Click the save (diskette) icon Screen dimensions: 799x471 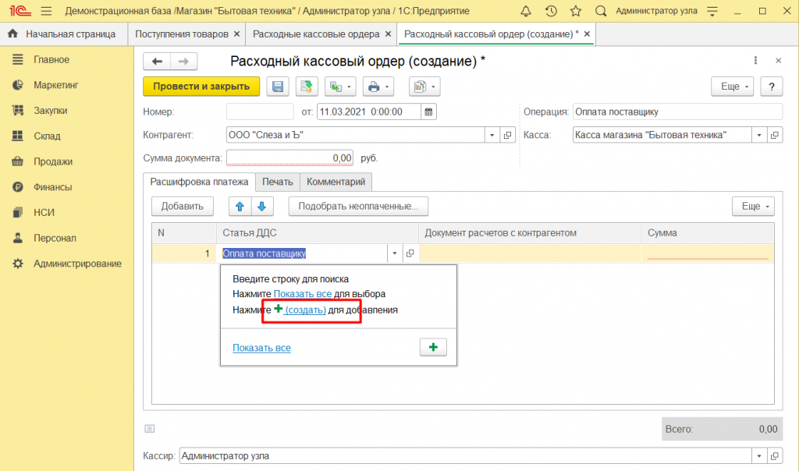tap(278, 87)
